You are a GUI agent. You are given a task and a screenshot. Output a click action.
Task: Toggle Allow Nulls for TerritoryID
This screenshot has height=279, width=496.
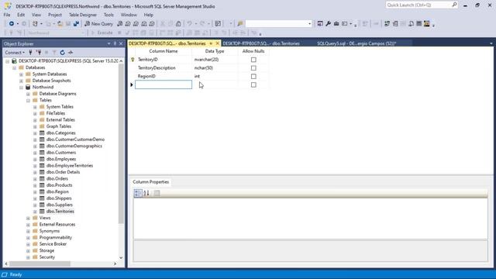pyautogui.click(x=253, y=60)
